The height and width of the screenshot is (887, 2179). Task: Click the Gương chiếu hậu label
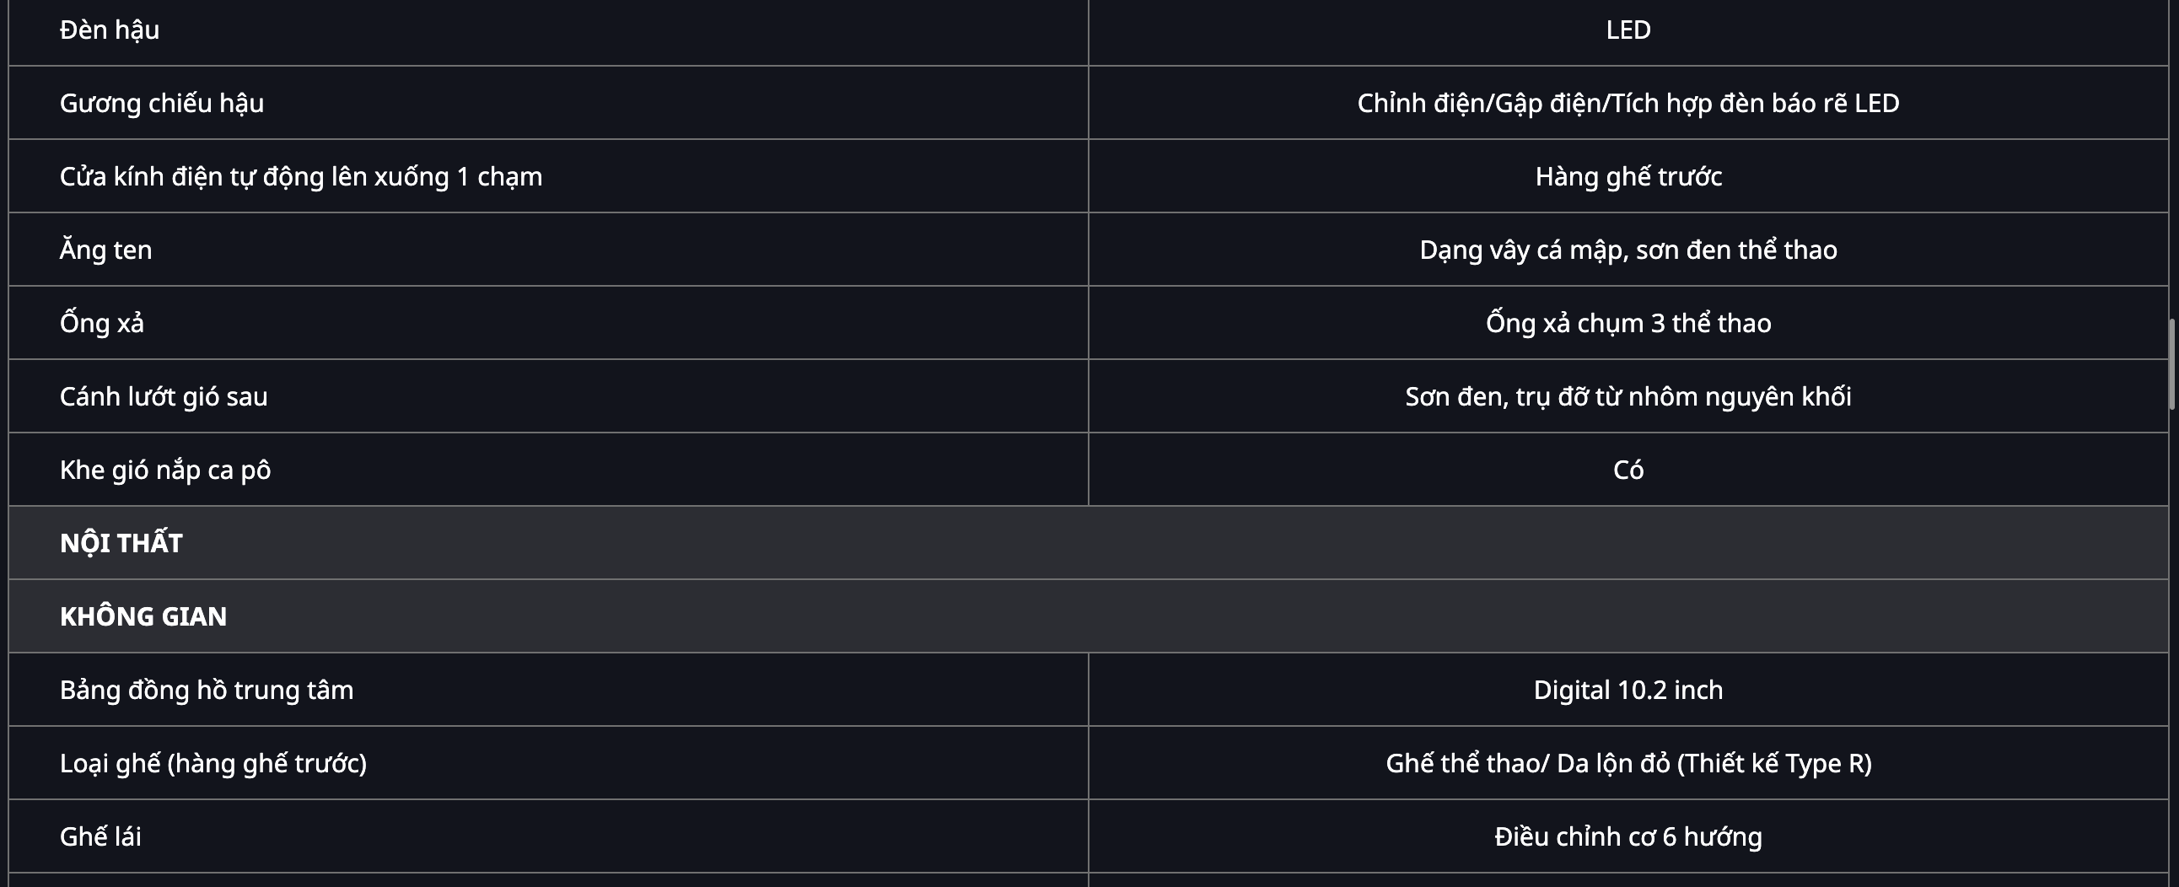click(162, 103)
